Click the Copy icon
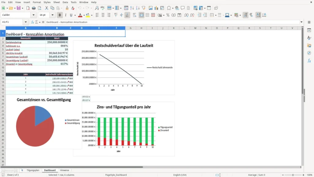 [52, 8]
